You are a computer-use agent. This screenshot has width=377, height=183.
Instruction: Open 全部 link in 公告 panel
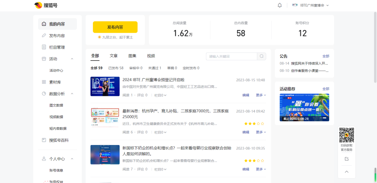pos(326,56)
